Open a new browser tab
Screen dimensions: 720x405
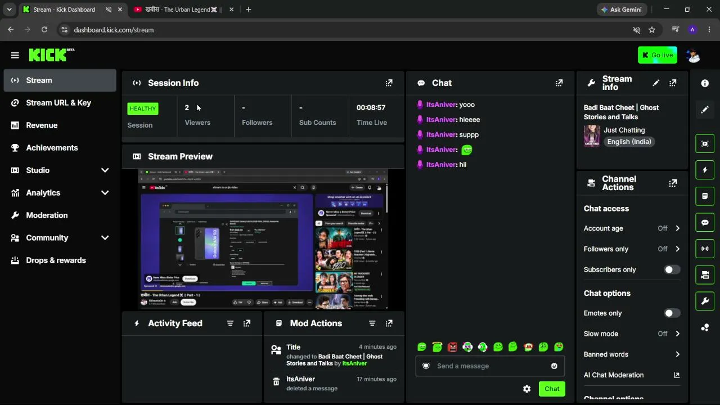[249, 10]
